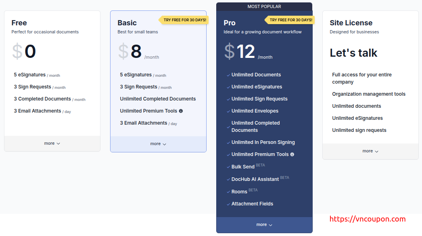Click checkmark icon next to Rooms
422x236 pixels.
coord(228,192)
